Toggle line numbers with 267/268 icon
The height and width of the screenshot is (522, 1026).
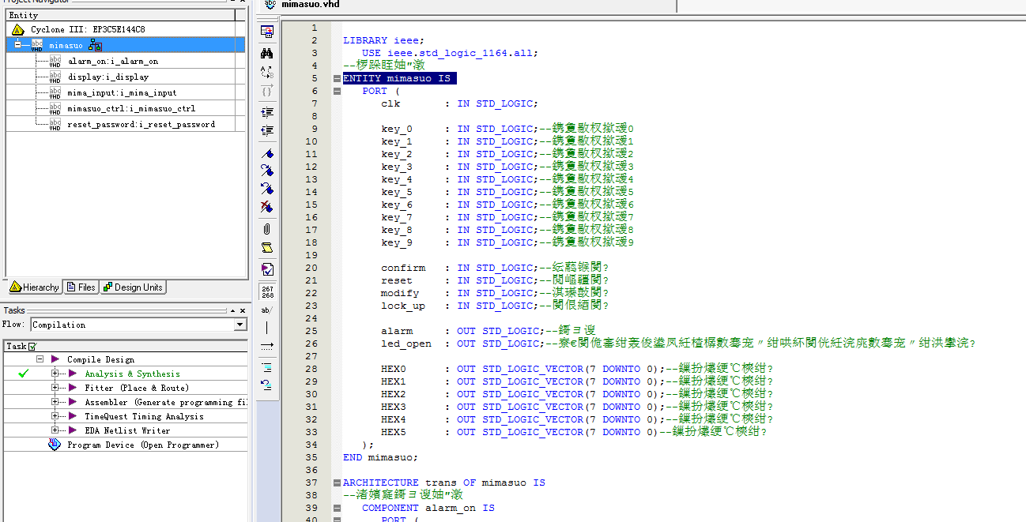[x=267, y=291]
